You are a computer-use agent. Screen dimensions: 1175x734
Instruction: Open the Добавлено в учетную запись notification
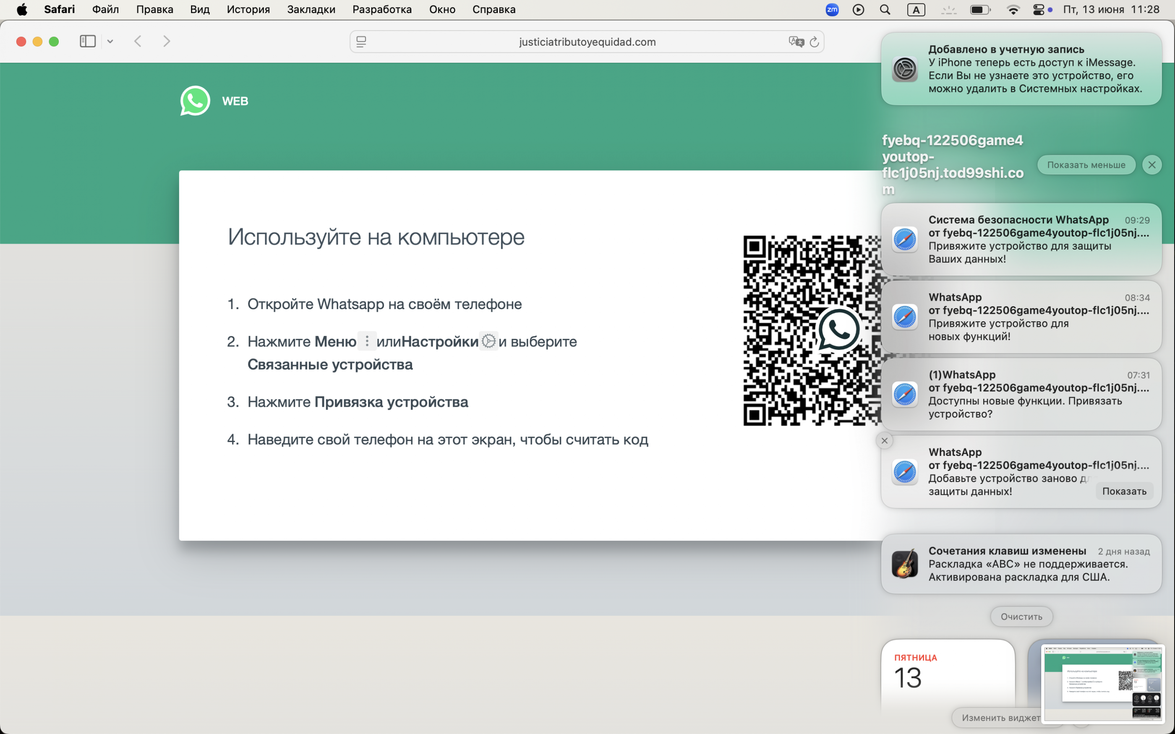click(1021, 69)
